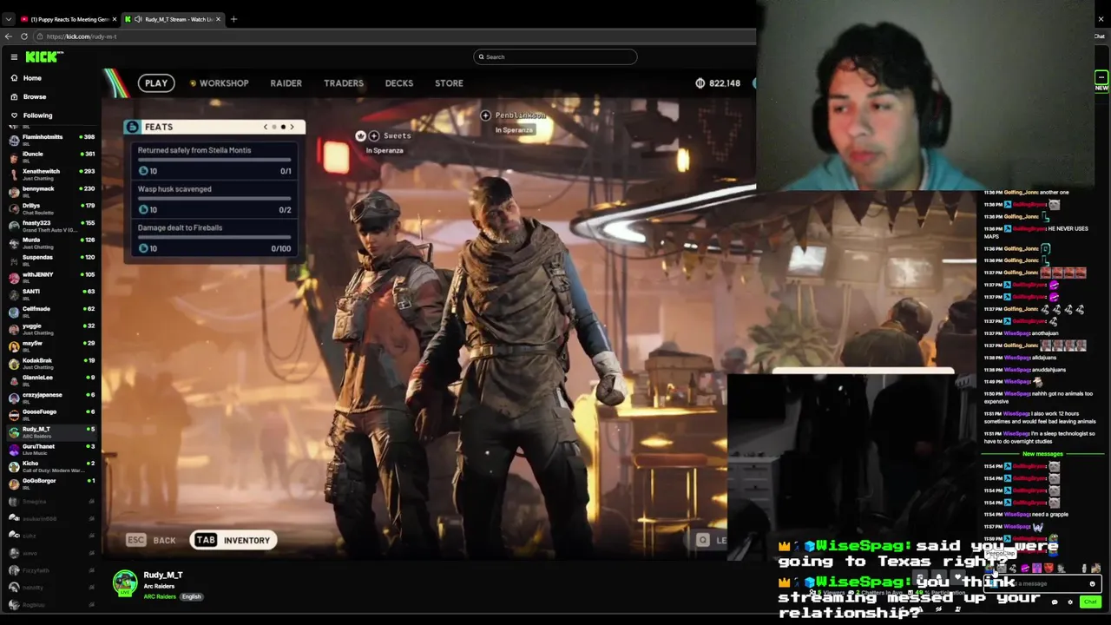Click the English language tag
The width and height of the screenshot is (1111, 625).
tap(192, 597)
